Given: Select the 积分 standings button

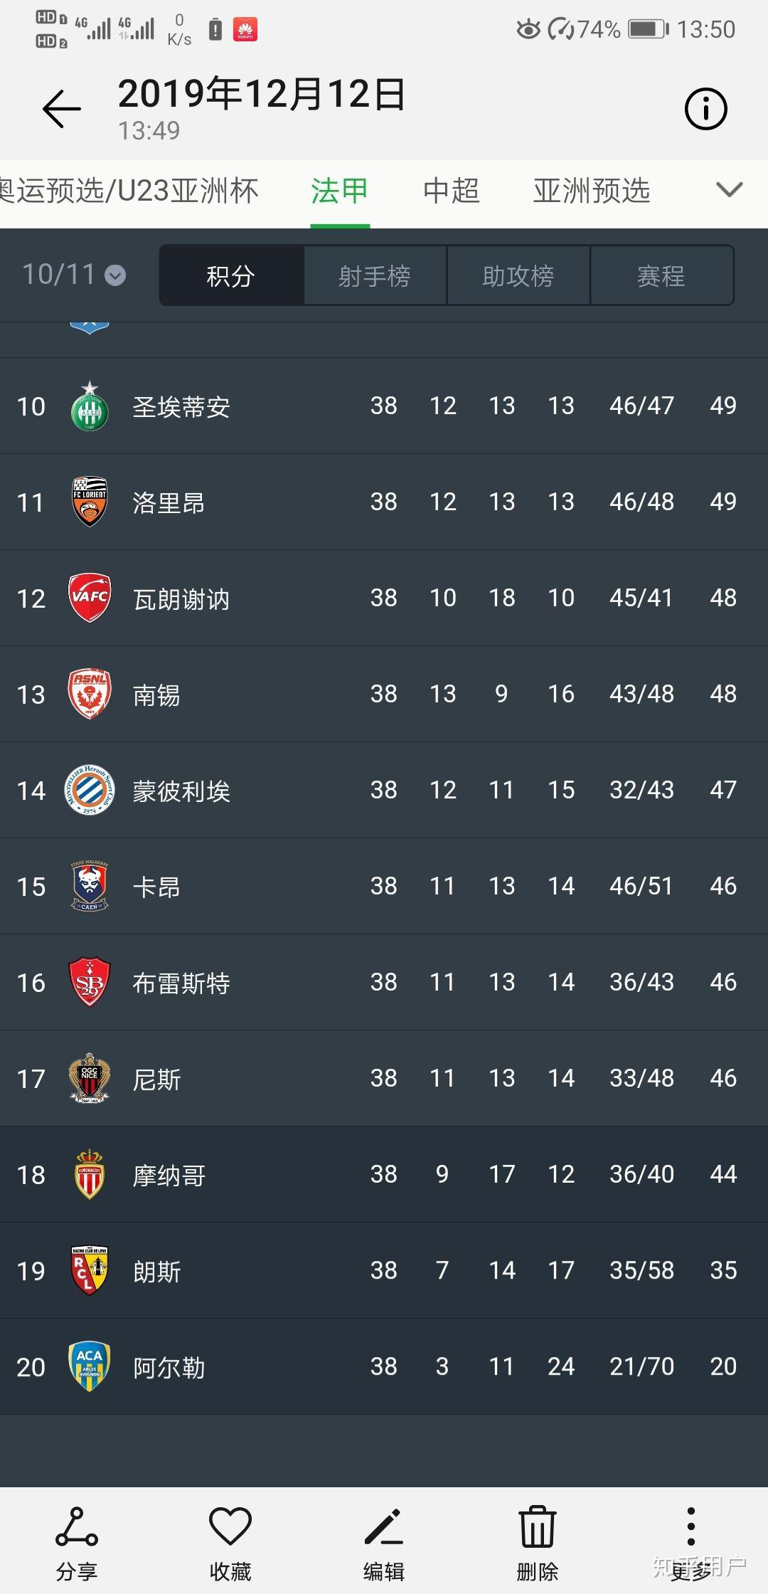Looking at the screenshot, I should click(x=231, y=275).
